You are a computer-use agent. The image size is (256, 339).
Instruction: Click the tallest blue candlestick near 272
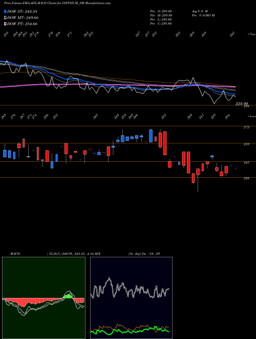point(151,136)
